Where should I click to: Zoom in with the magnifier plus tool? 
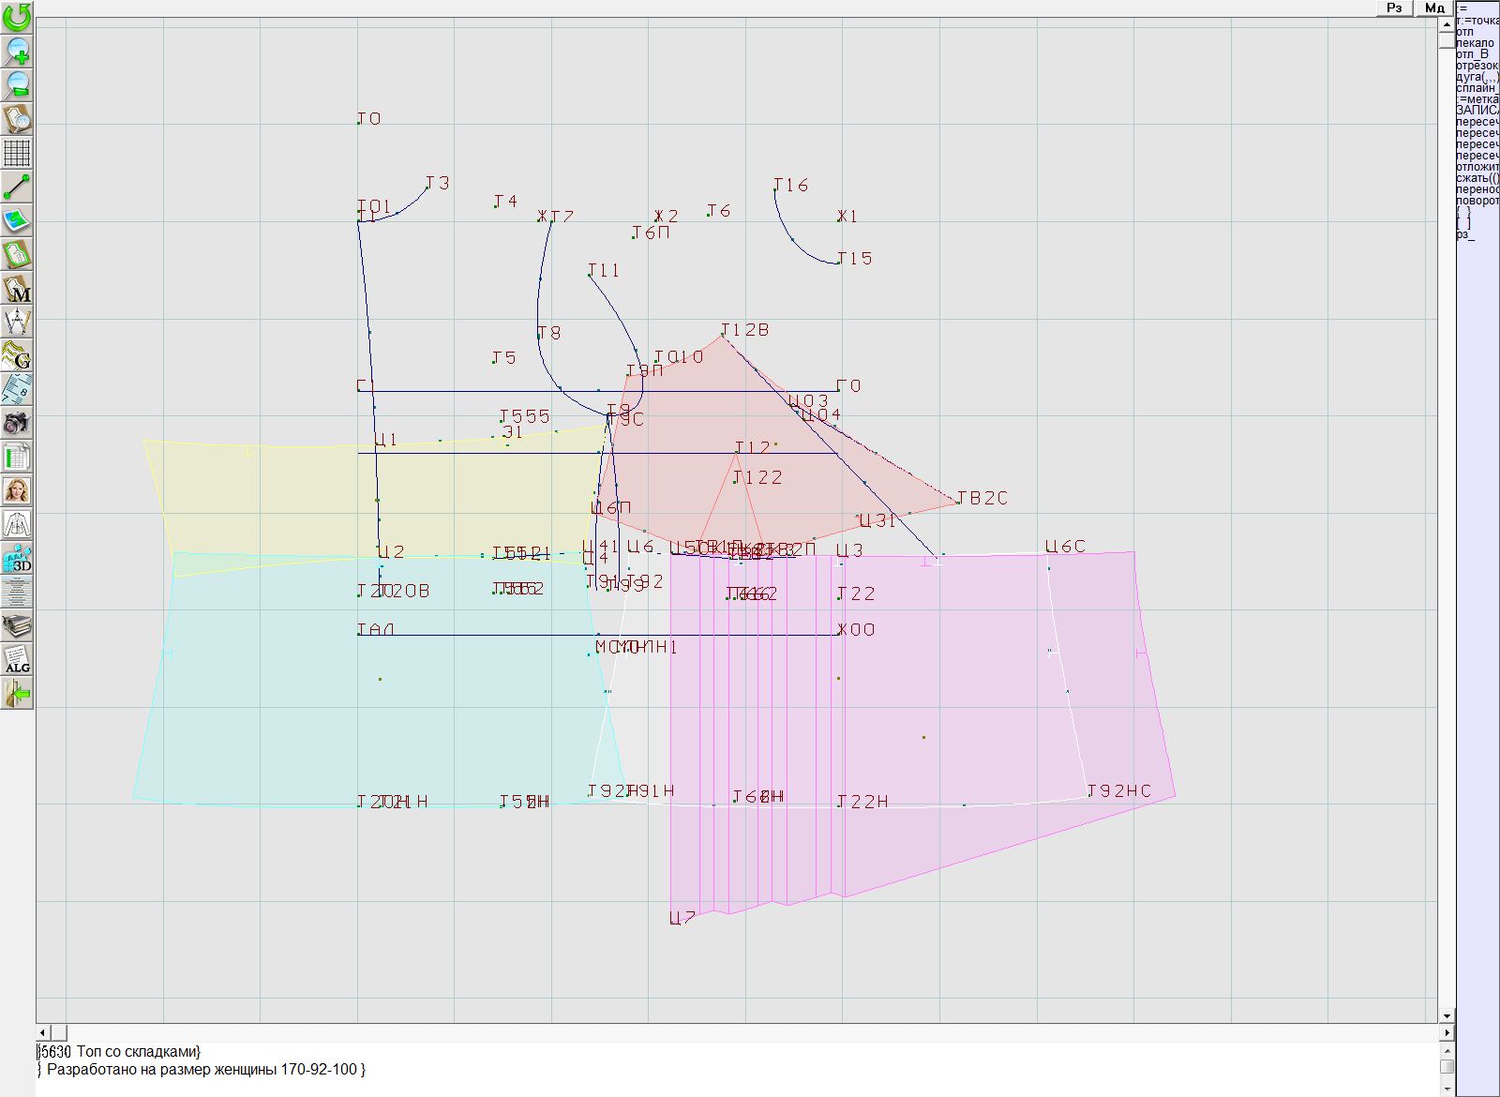[17, 51]
